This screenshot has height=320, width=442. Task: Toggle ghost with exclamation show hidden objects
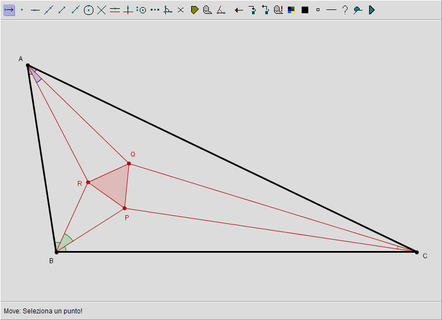pyautogui.click(x=278, y=10)
